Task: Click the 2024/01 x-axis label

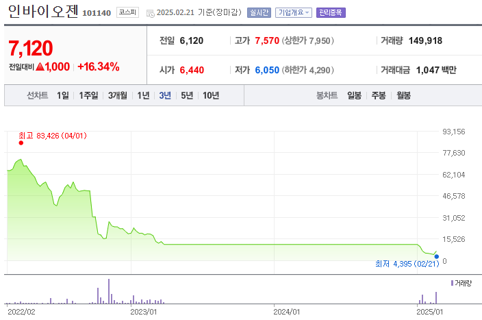Action: (286, 312)
